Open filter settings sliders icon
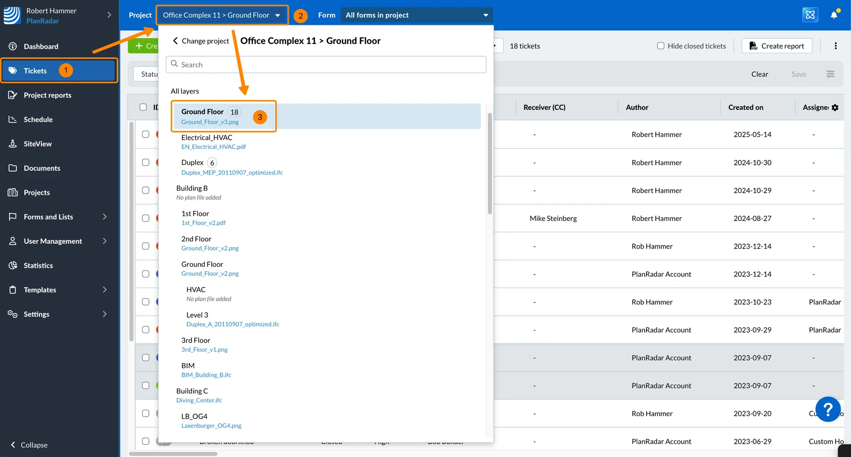The width and height of the screenshot is (851, 457). [830, 74]
